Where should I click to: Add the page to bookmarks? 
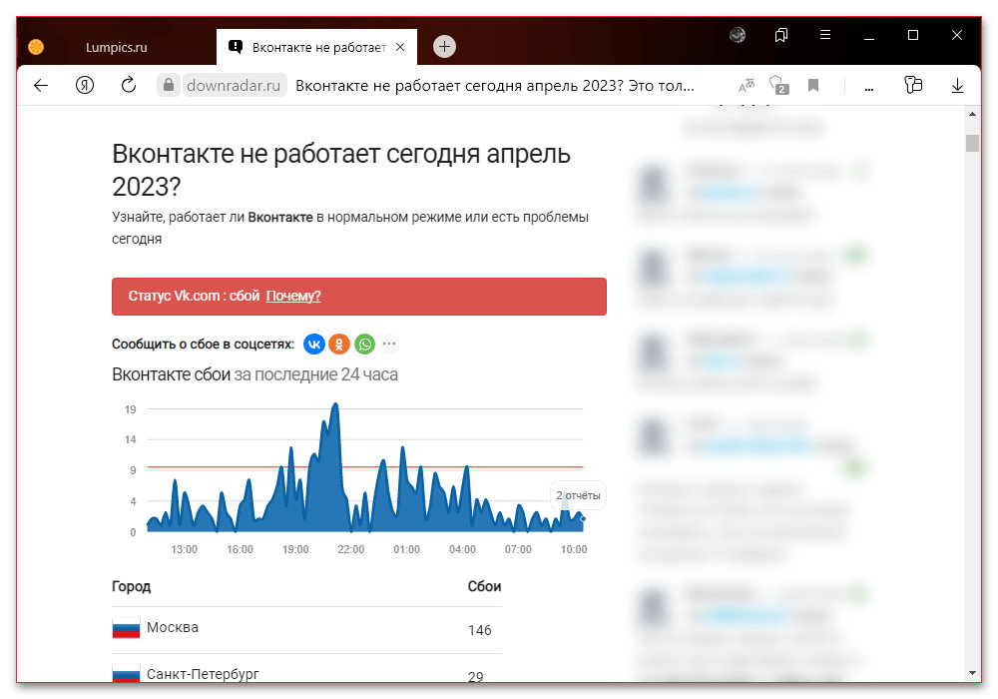[x=813, y=86]
